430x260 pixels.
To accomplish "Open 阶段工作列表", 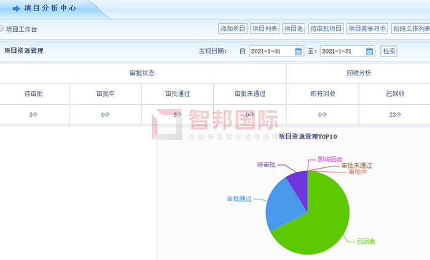I will coord(410,29).
